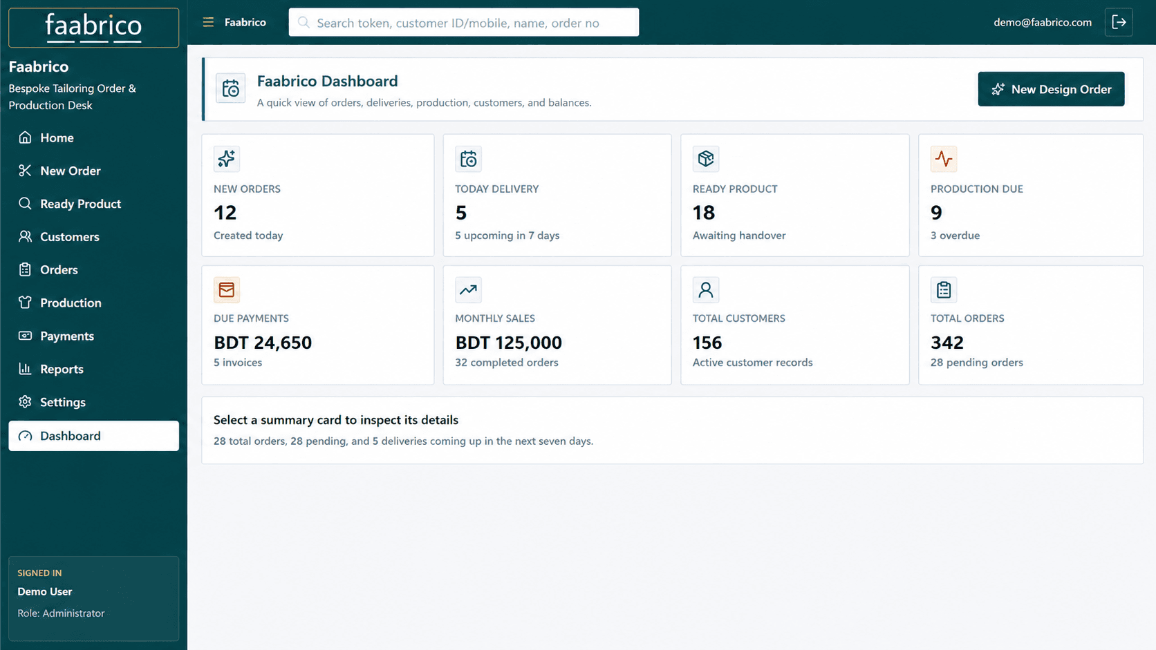Click the Due Payments card icon
The width and height of the screenshot is (1156, 650).
(226, 290)
